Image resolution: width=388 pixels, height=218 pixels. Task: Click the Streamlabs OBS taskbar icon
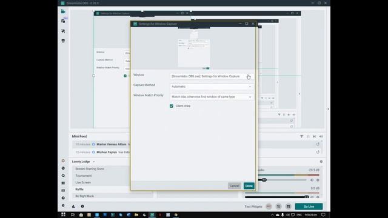pos(152,215)
